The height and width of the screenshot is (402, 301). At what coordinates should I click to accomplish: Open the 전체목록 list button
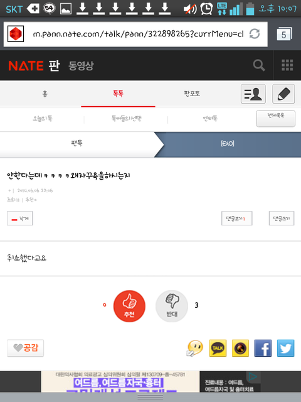pos(276,118)
